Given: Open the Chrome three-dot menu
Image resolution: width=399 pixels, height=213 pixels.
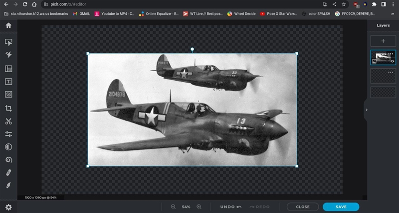Looking at the screenshot, I should click(x=393, y=4).
